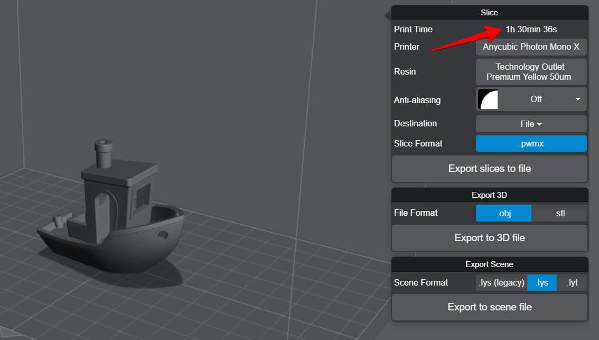This screenshot has width=599, height=340.
Task: Click the Export to scene file button
Action: point(489,307)
